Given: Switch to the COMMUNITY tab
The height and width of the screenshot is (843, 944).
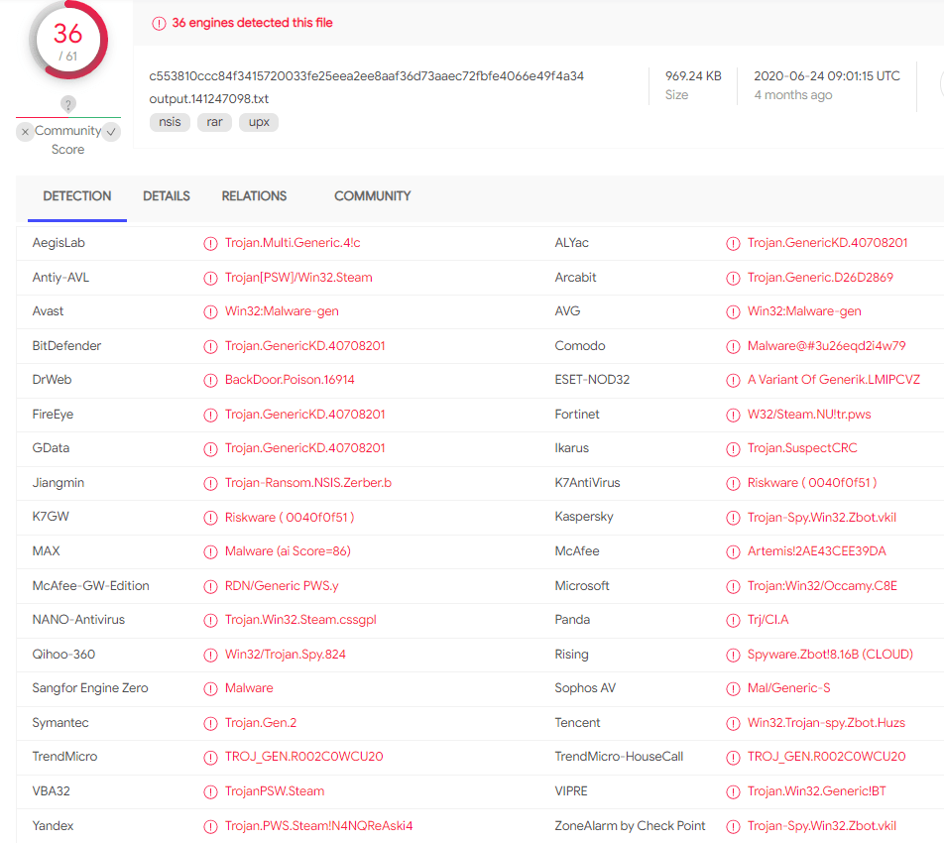Looking at the screenshot, I should pos(373,196).
